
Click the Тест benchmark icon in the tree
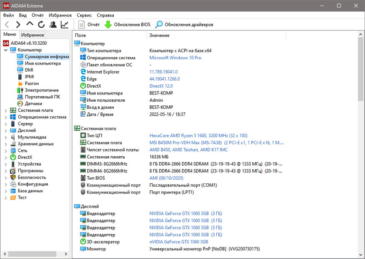13,198
